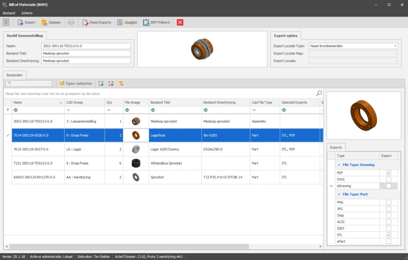Collapse the File Type: Drawing group
The image size is (408, 260).
click(339, 165)
